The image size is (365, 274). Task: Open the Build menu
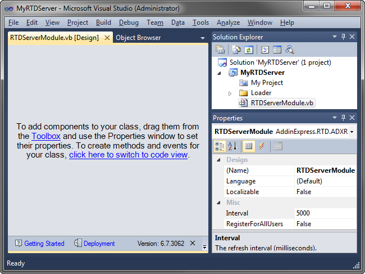[x=103, y=23]
